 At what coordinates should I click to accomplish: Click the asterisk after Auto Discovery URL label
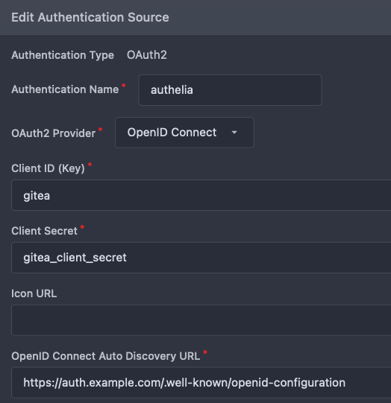click(205, 352)
